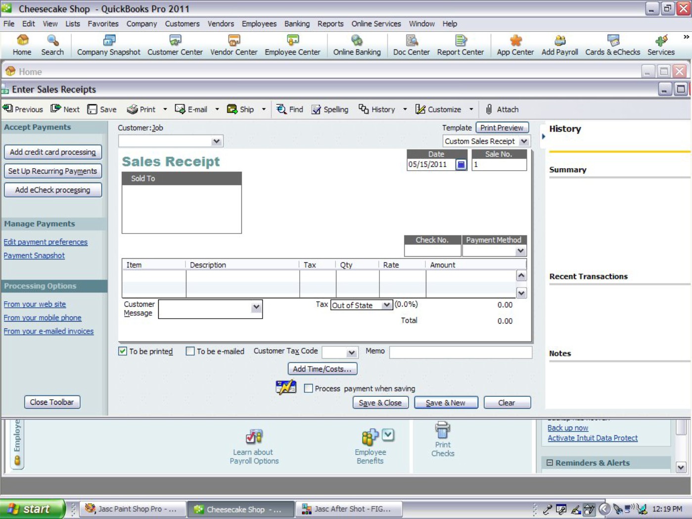Open the Custom Sales Receipt template dropdown

pyautogui.click(x=524, y=142)
